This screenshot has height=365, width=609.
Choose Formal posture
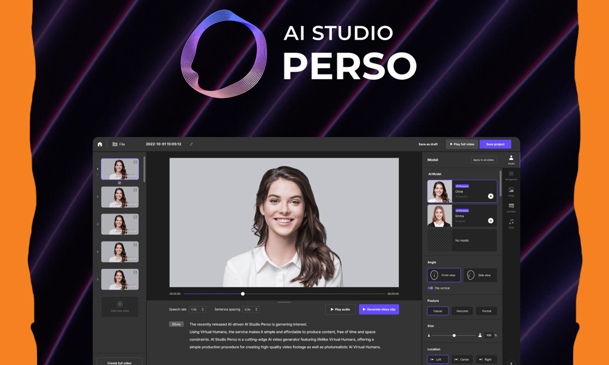click(487, 311)
